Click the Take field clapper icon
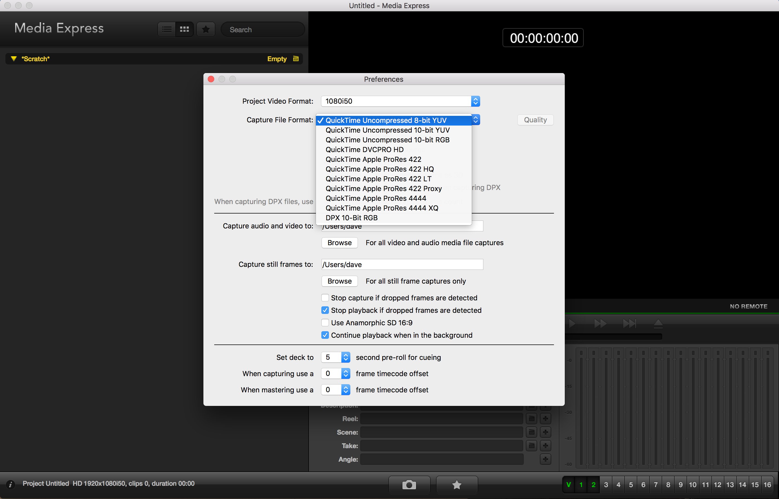Screen dimensions: 779x499 click(x=532, y=445)
